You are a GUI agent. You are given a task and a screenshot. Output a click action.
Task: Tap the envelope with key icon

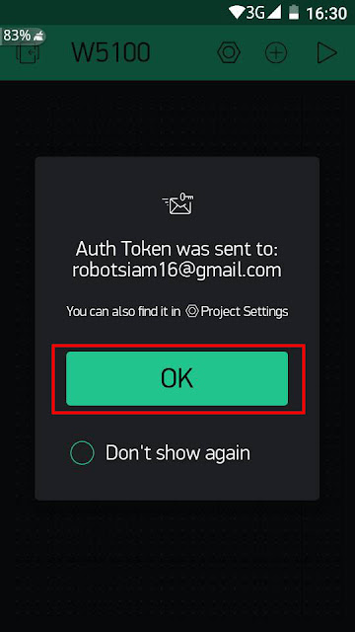point(177,203)
